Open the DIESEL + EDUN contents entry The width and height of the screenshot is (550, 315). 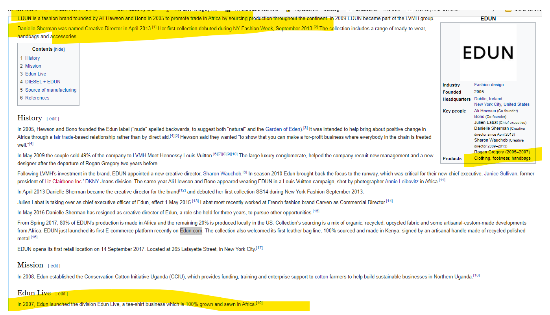43,82
